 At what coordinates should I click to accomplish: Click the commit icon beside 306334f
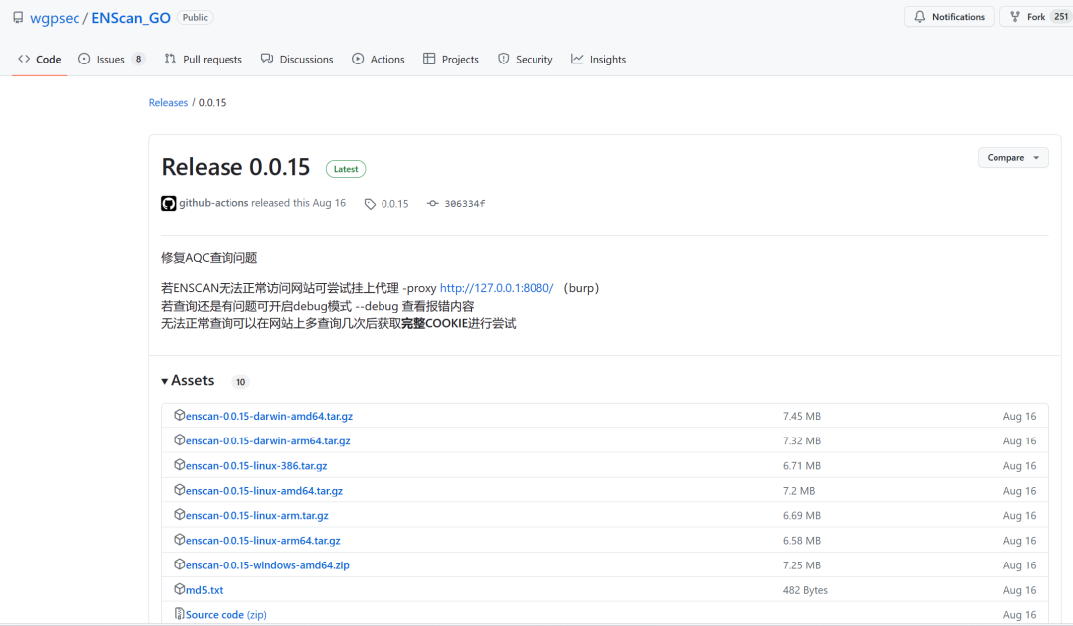(432, 203)
